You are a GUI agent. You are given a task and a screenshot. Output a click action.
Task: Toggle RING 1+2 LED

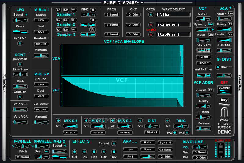(x=175, y=132)
